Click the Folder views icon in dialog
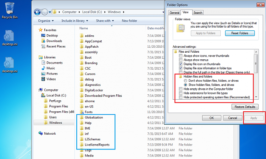 (181, 28)
